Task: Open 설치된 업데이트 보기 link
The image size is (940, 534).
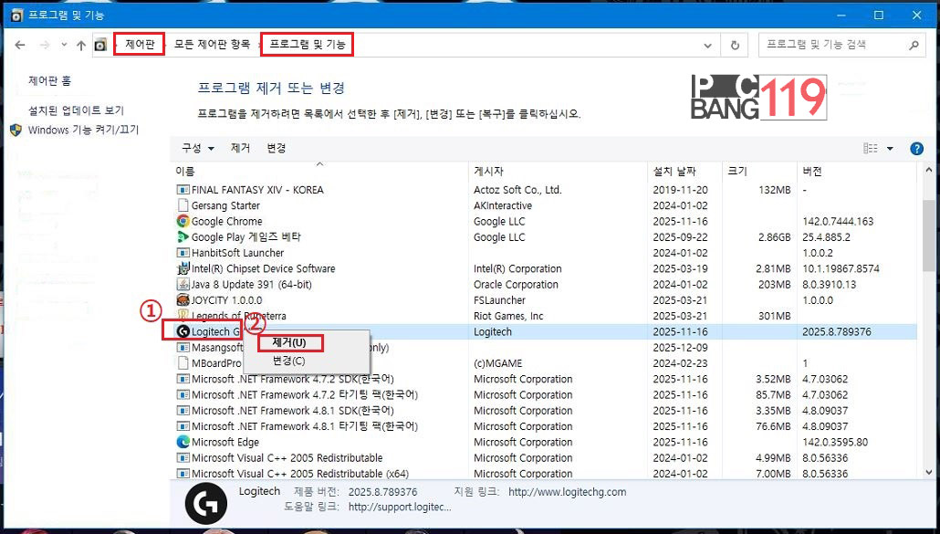Action: (76, 110)
